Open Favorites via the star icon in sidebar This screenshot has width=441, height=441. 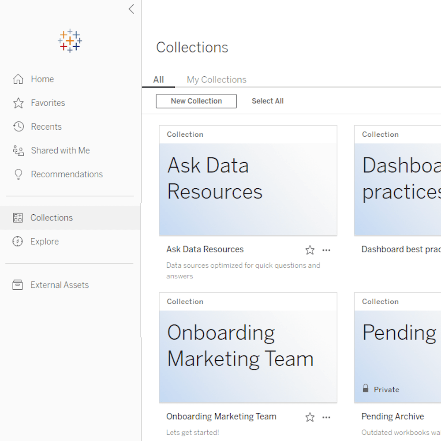(x=18, y=103)
